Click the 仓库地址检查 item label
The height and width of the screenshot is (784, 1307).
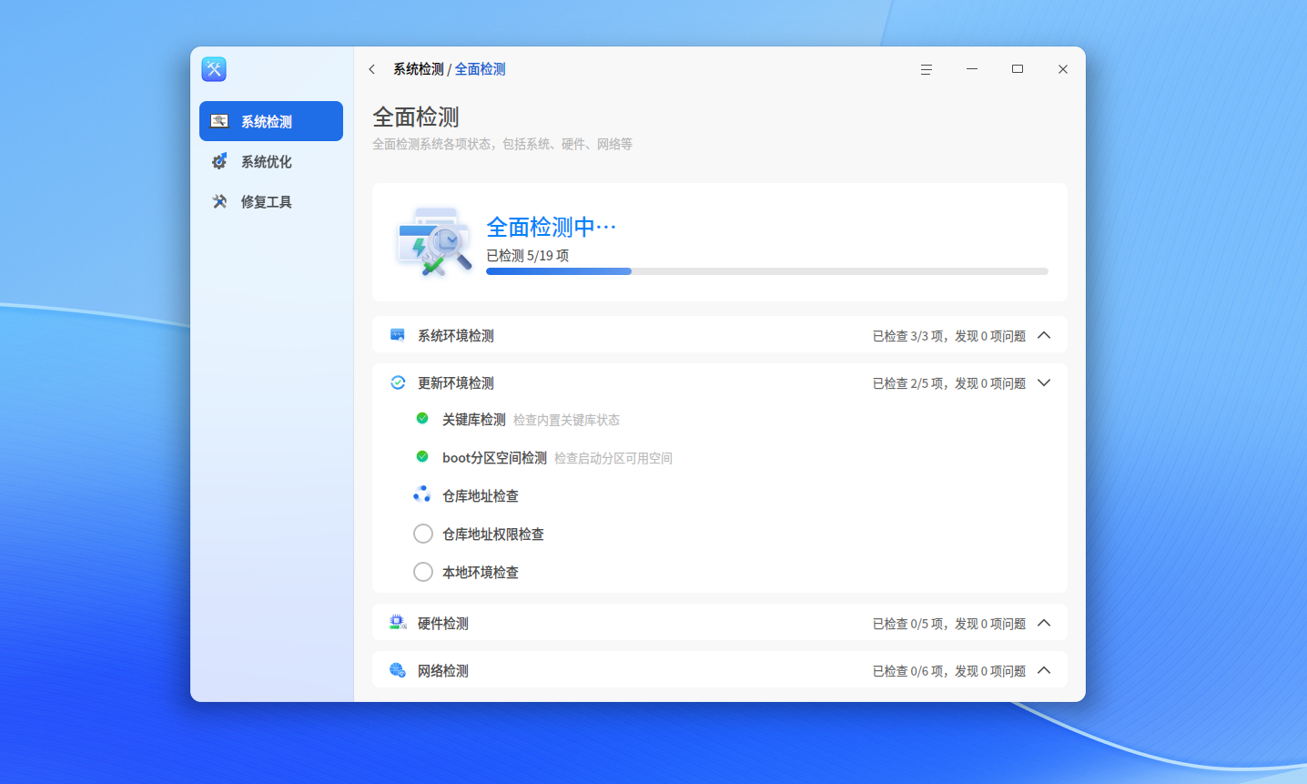click(481, 496)
